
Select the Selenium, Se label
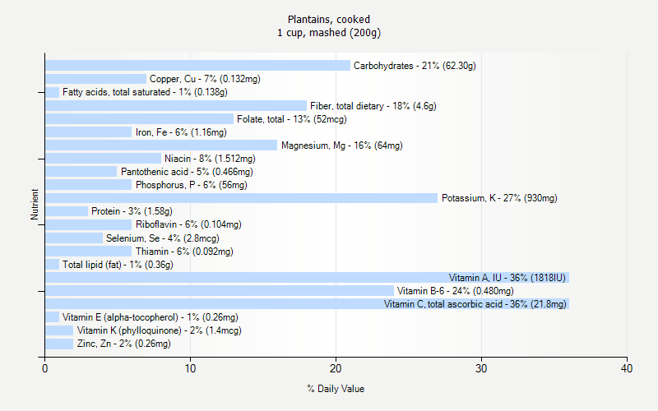162,238
